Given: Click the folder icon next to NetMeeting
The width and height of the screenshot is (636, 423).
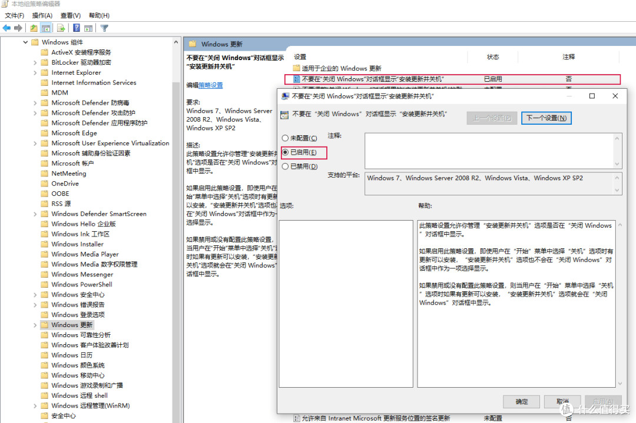Looking at the screenshot, I should 45,174.
